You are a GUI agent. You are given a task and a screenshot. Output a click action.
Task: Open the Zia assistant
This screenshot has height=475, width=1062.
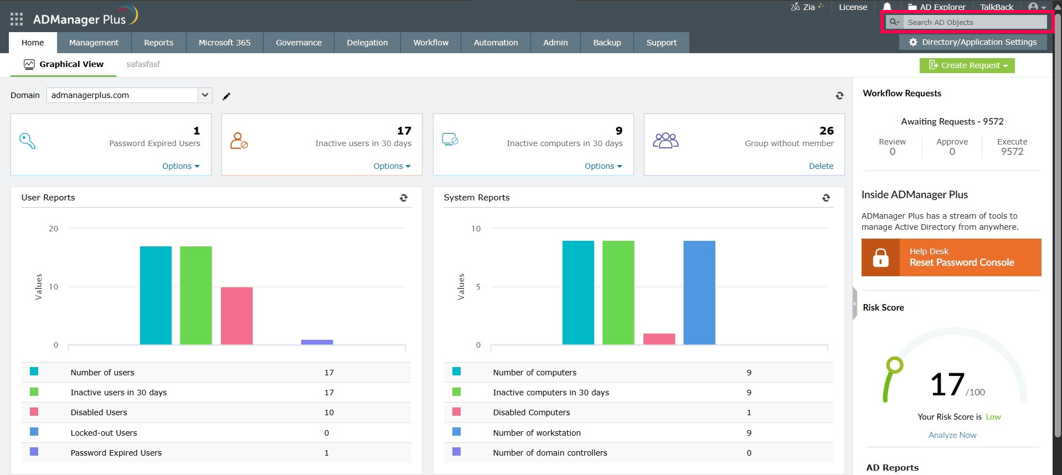point(807,7)
